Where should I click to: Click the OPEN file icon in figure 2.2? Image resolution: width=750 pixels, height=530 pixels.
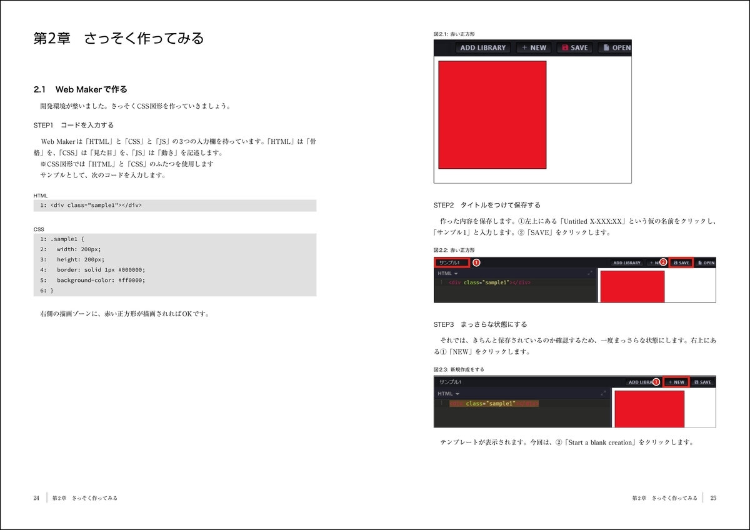click(x=700, y=263)
